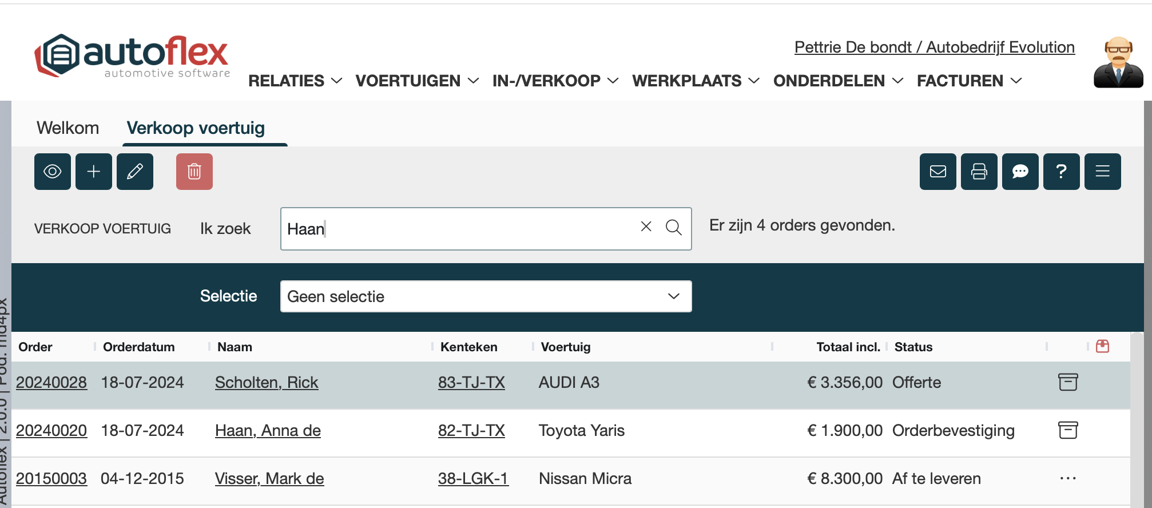Click the pencil edit icon
Image resolution: width=1152 pixels, height=508 pixels.
[x=135, y=172]
